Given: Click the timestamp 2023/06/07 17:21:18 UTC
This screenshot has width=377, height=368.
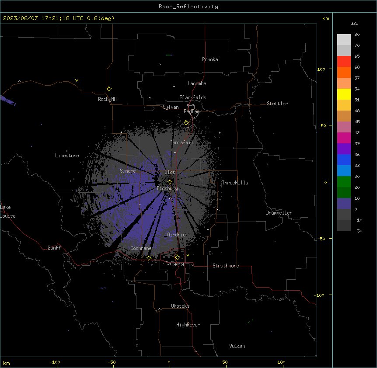Looking at the screenshot, I should pyautogui.click(x=43, y=18).
